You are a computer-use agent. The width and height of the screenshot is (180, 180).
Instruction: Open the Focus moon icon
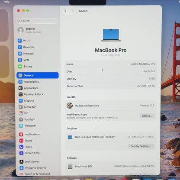tap(21, 147)
